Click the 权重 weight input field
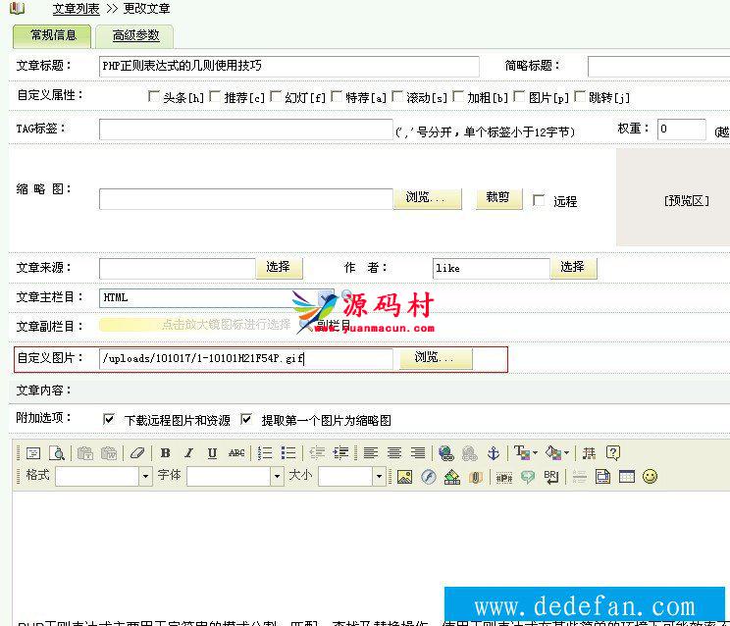 [x=682, y=129]
